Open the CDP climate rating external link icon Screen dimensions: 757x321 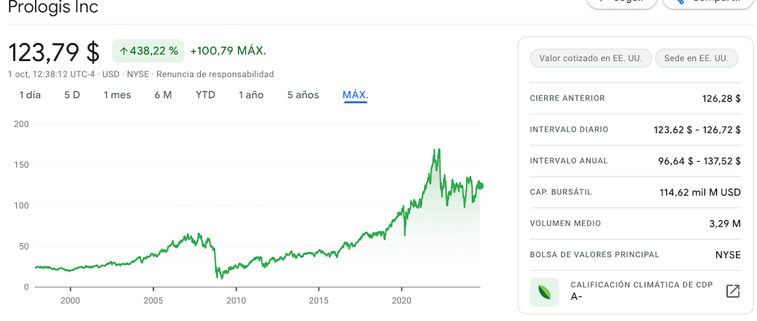(733, 291)
